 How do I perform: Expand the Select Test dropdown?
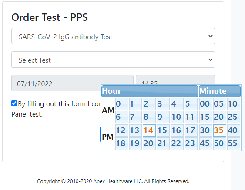[113, 60]
